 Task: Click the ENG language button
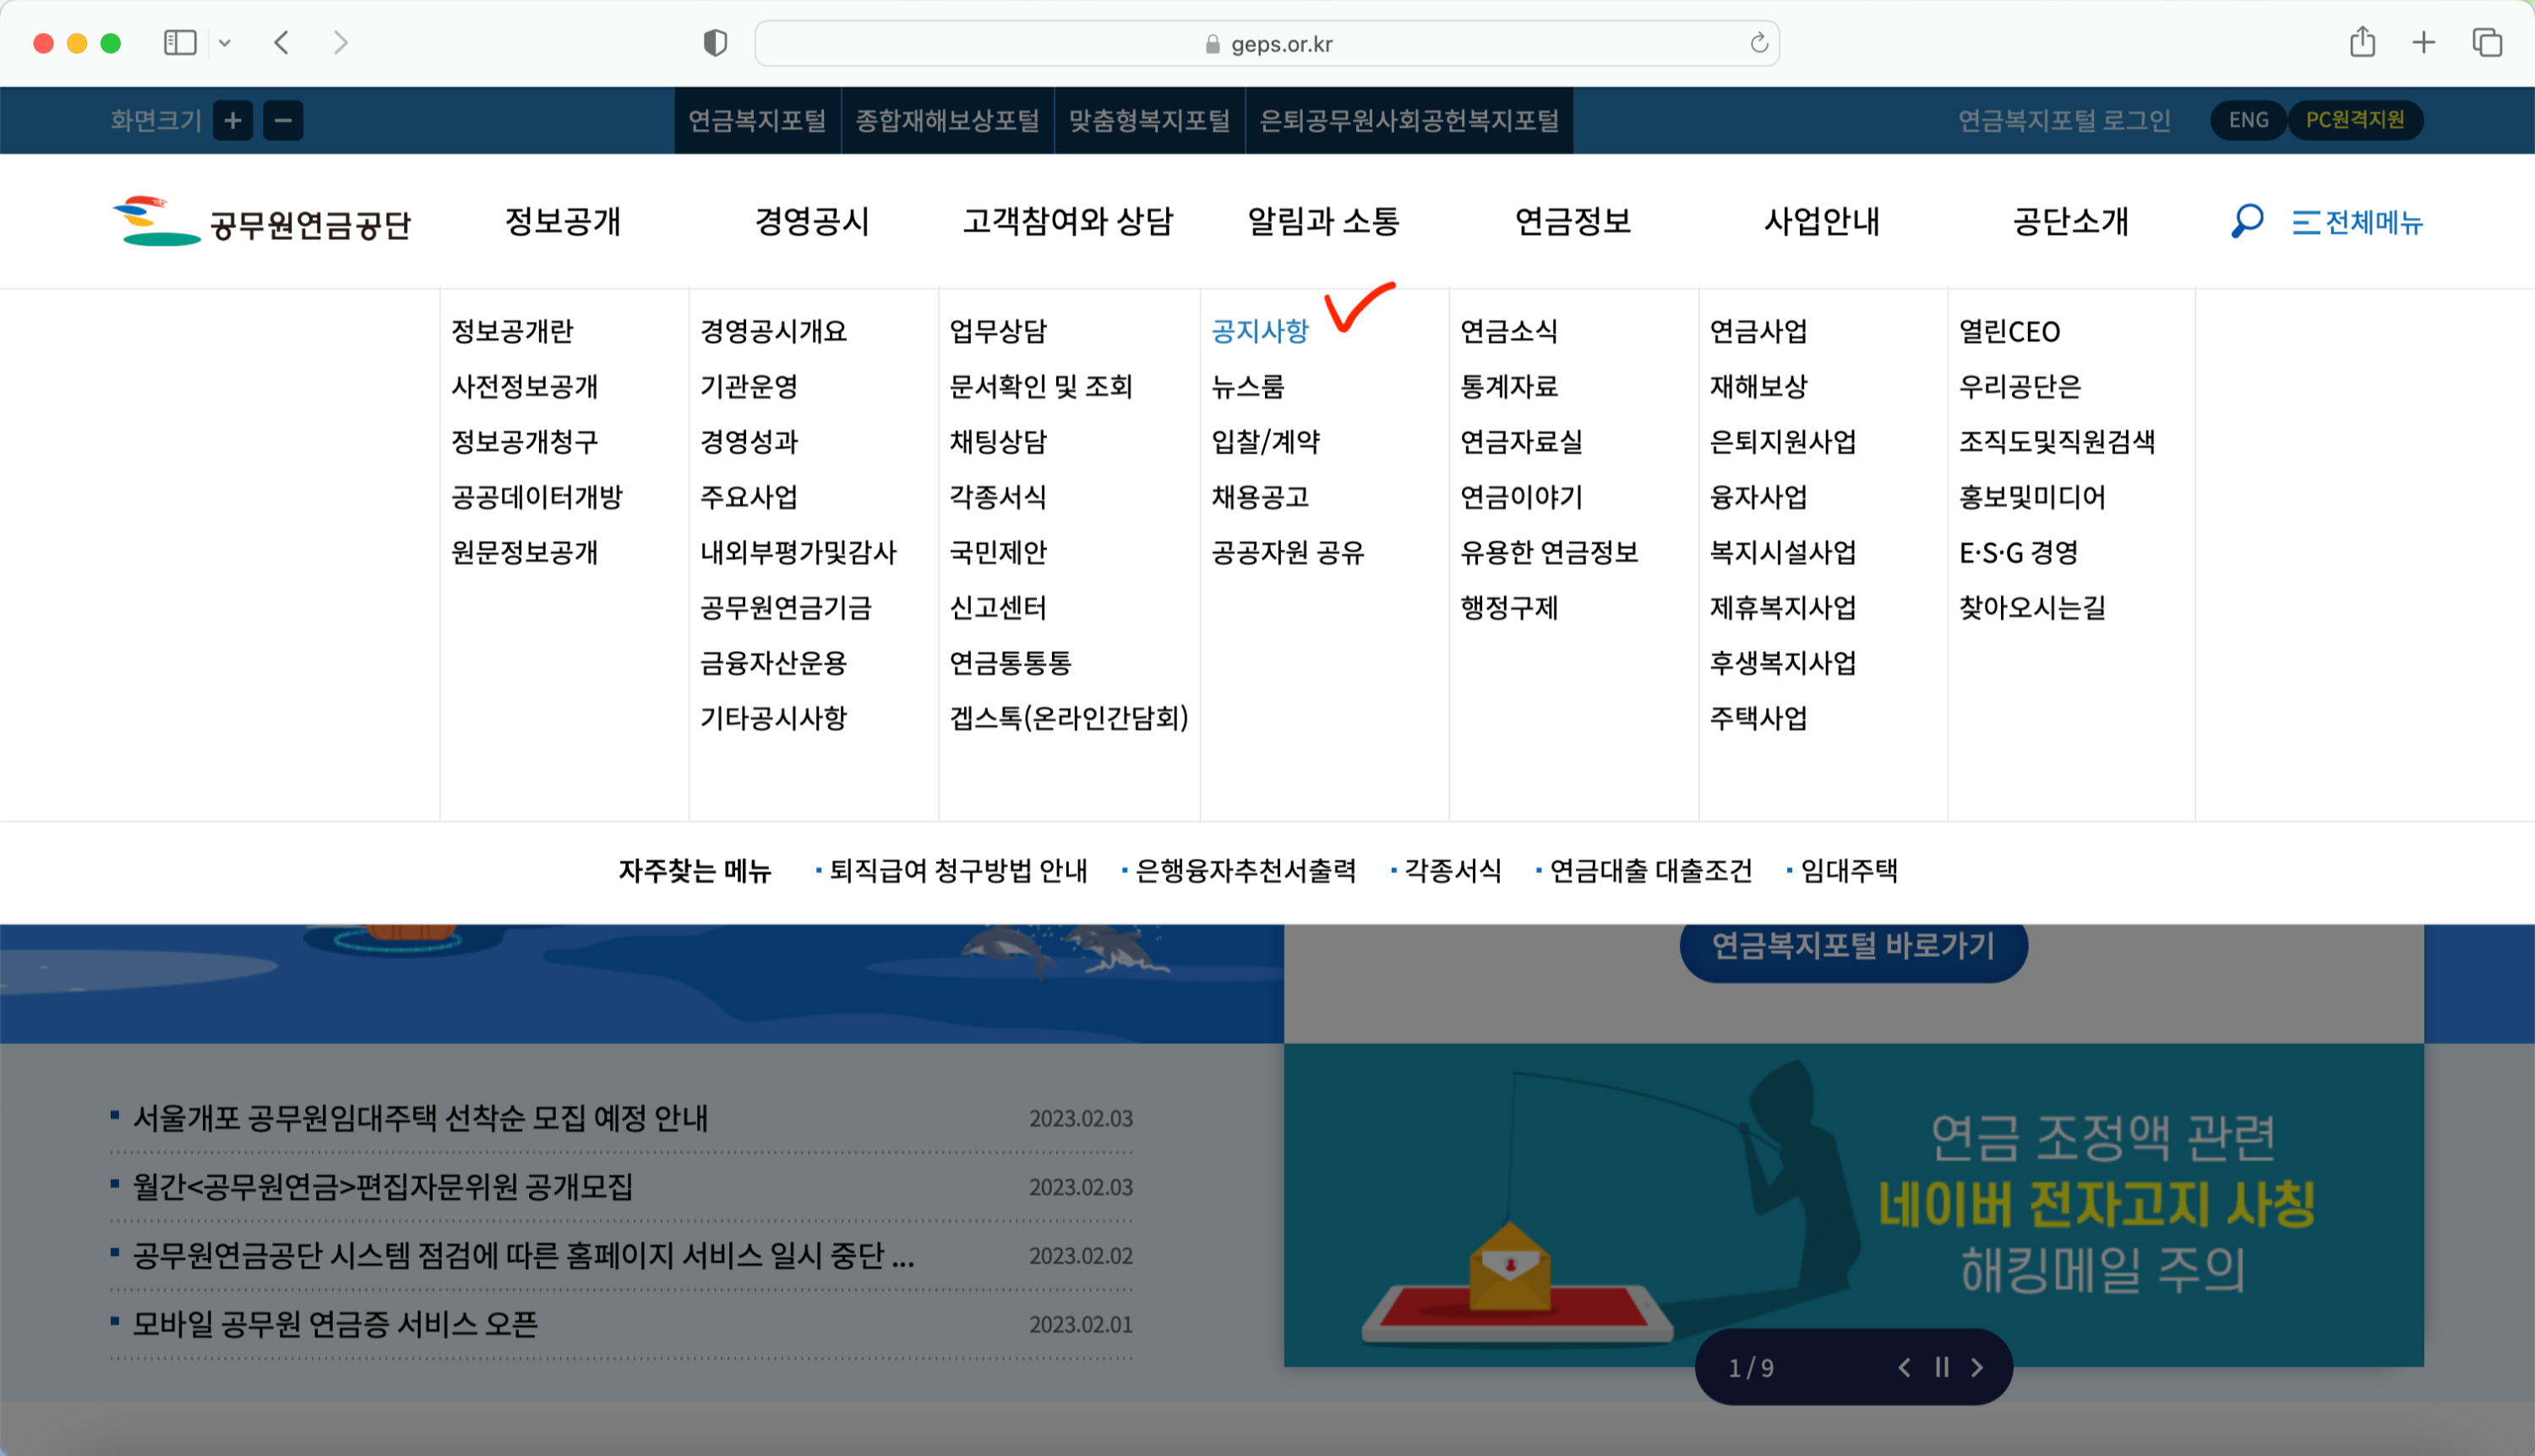tap(2248, 120)
